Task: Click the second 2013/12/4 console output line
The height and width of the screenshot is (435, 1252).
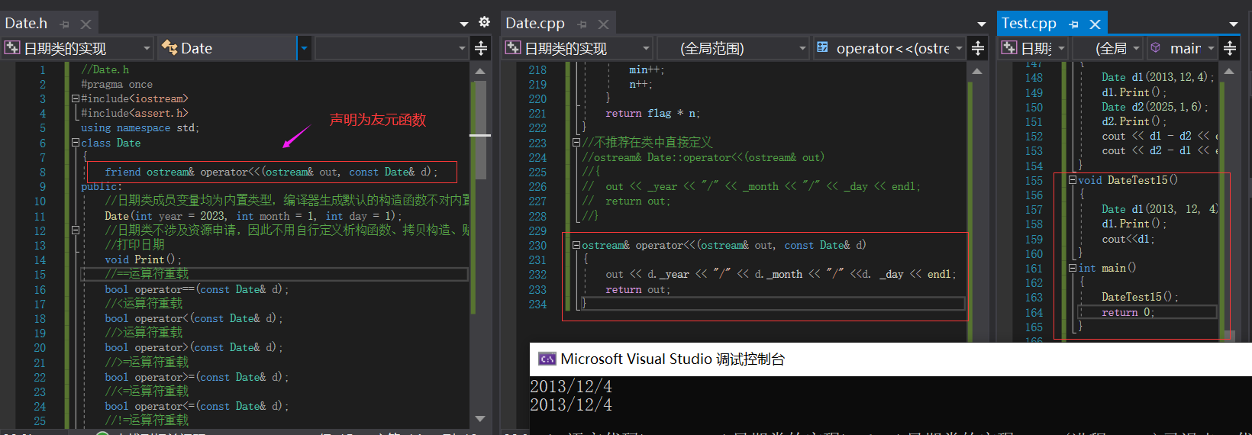Action: coord(570,404)
